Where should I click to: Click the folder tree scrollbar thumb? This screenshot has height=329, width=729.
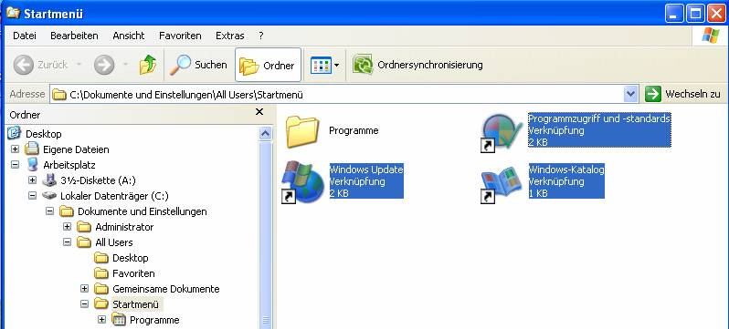pyautogui.click(x=265, y=235)
